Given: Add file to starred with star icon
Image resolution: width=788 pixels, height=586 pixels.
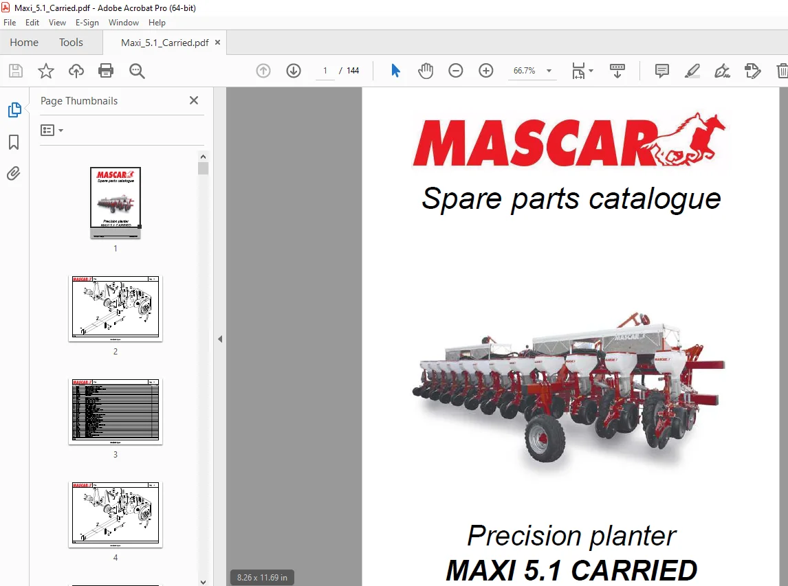Looking at the screenshot, I should (x=46, y=71).
